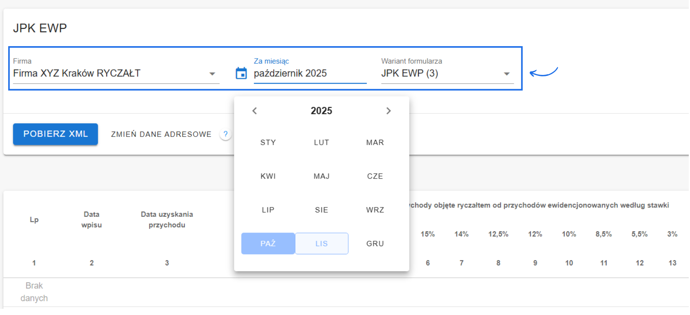Open the question mark help icon
690x315 pixels.
pos(225,134)
